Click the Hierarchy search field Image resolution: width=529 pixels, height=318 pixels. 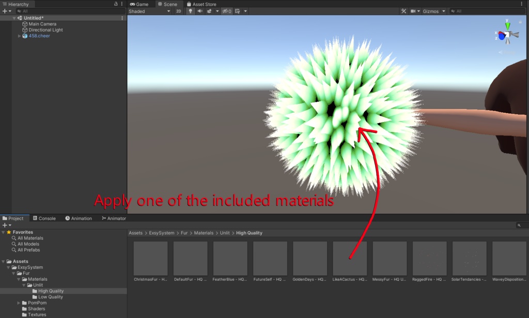(70, 11)
